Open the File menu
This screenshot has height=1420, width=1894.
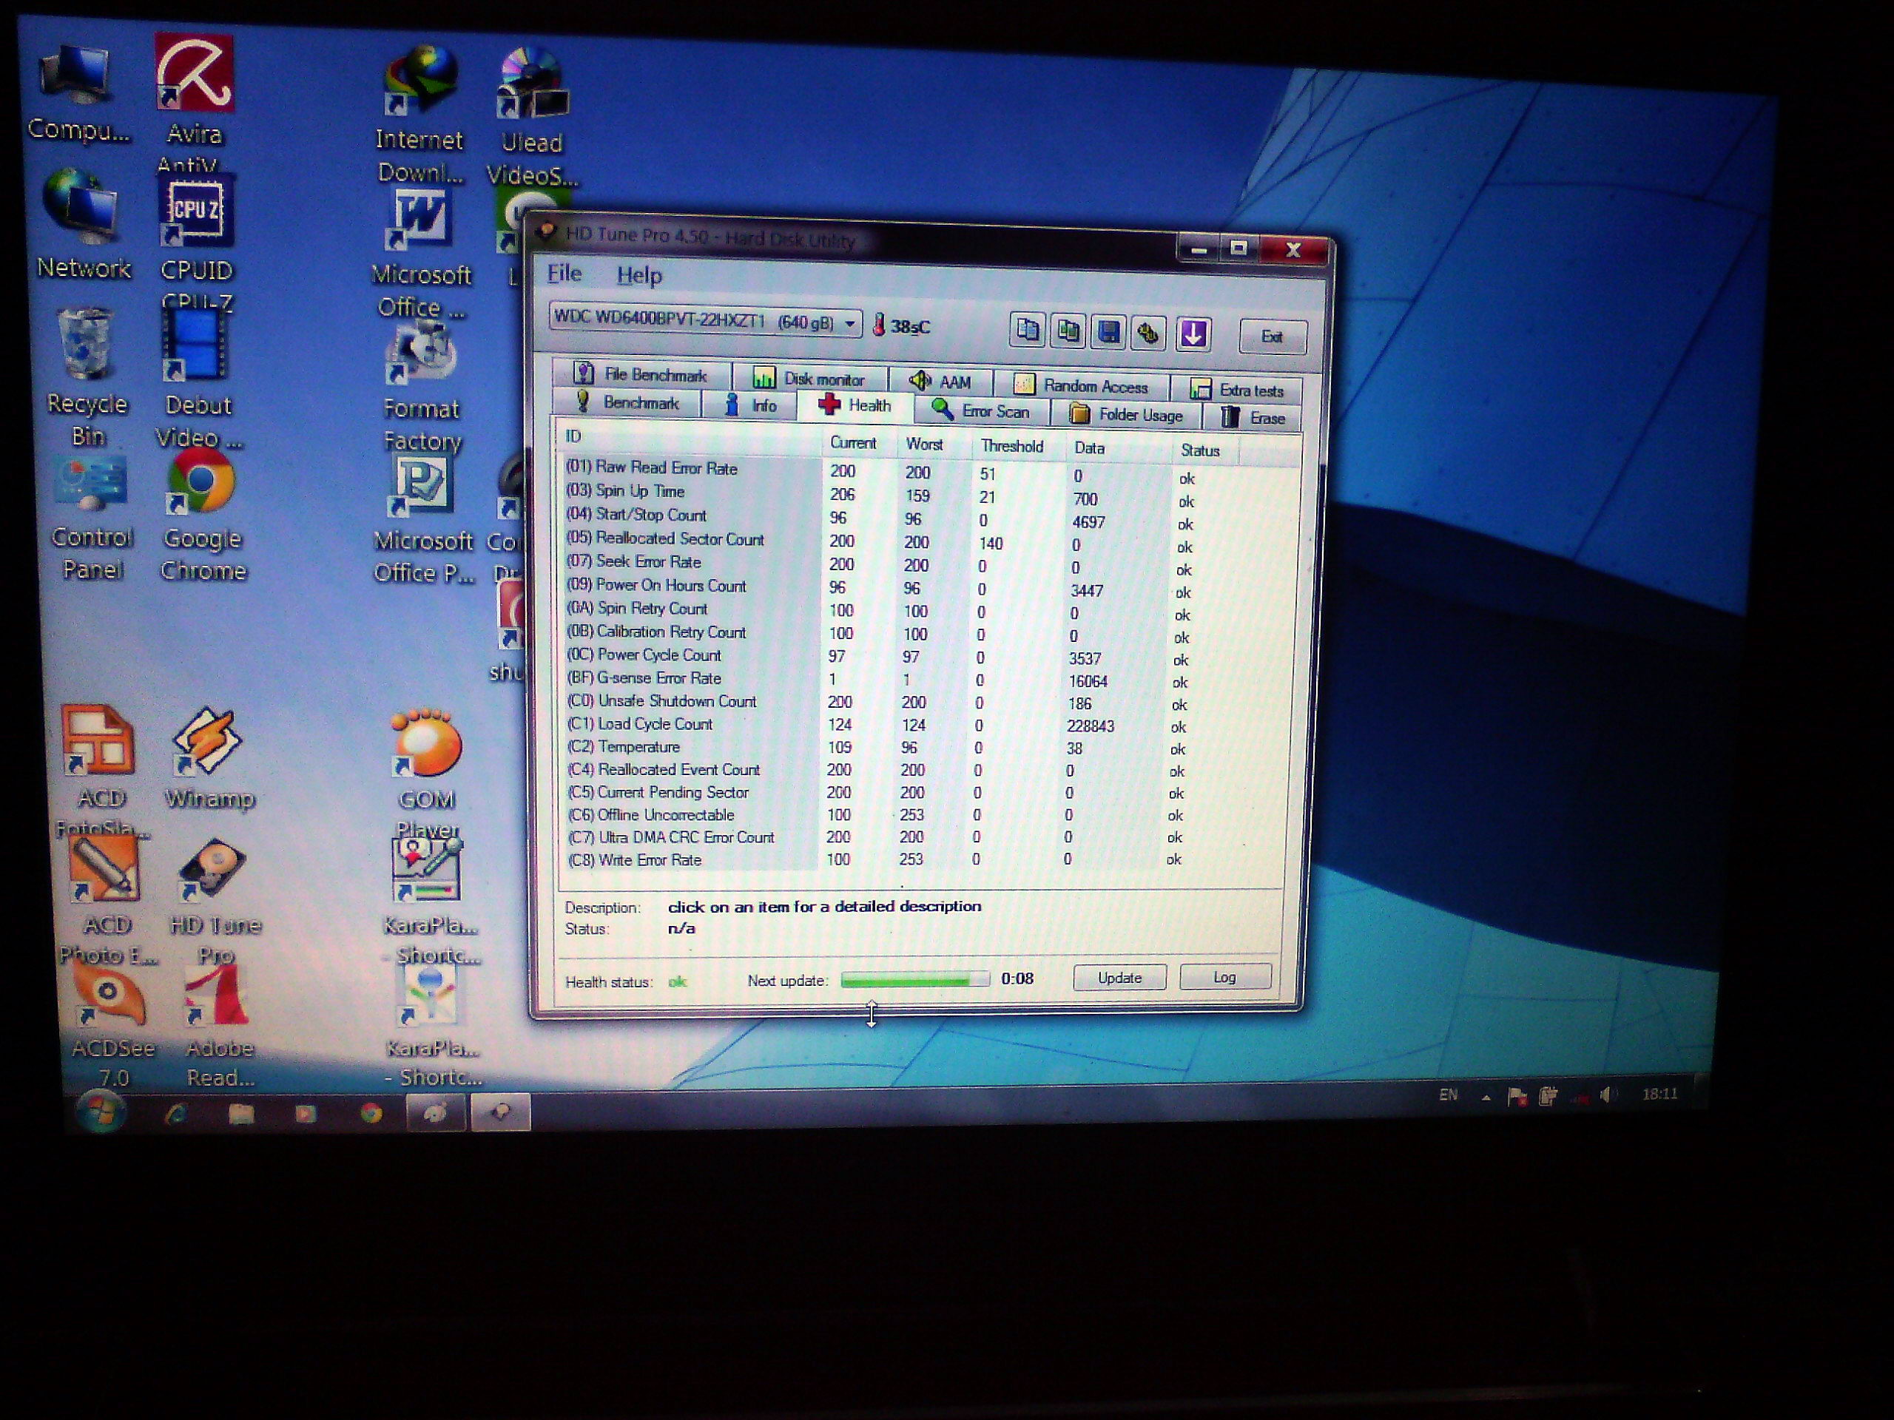[x=564, y=274]
